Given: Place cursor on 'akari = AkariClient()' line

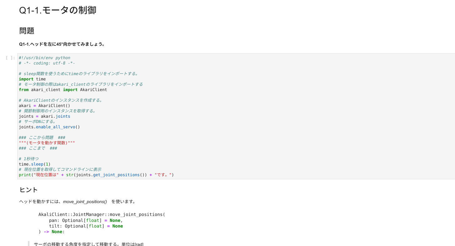Looking at the screenshot, I should pyautogui.click(x=44, y=106).
